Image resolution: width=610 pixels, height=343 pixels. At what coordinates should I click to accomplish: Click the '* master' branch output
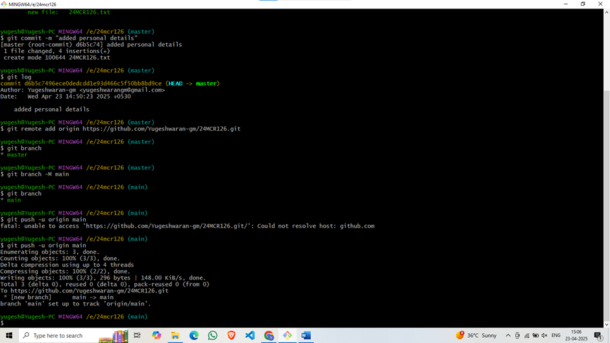[x=14, y=155]
